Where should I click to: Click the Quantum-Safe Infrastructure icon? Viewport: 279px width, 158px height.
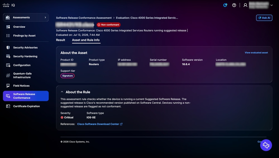pos(8,75)
